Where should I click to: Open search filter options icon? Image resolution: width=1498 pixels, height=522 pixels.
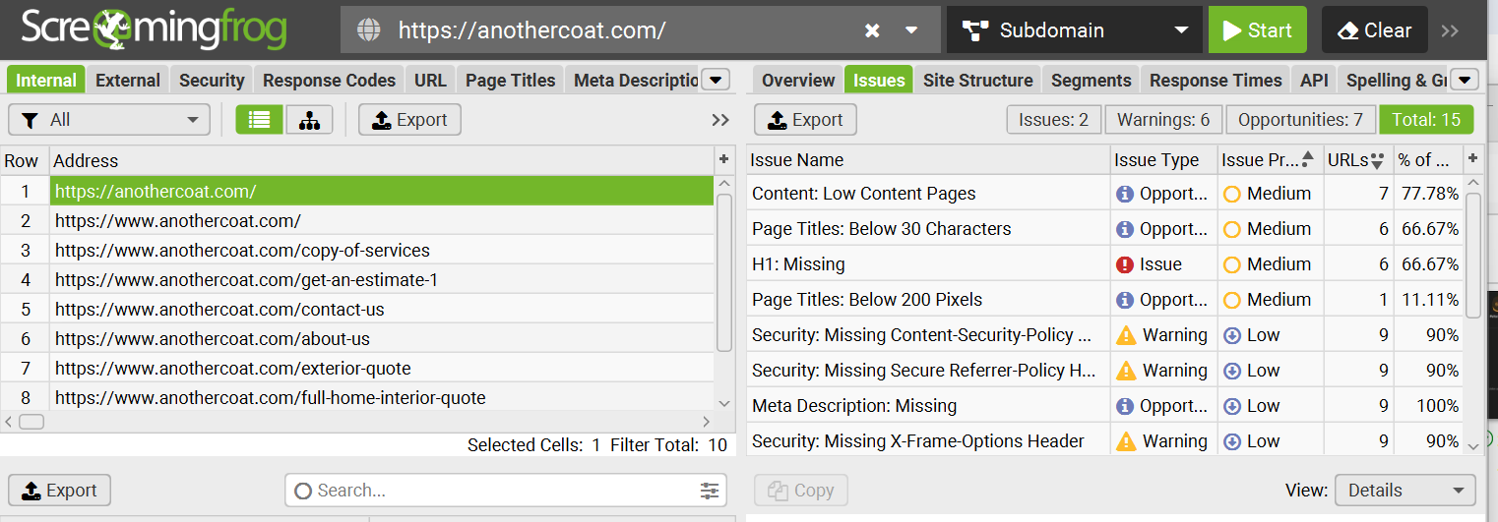click(710, 491)
